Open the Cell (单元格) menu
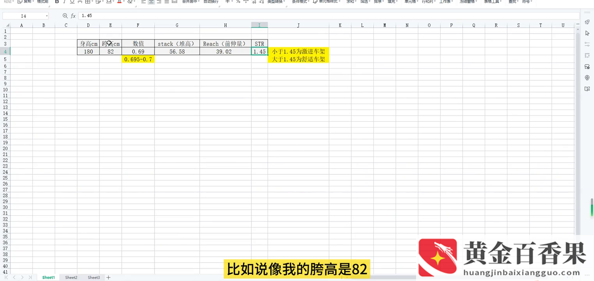 tap(411, 2)
